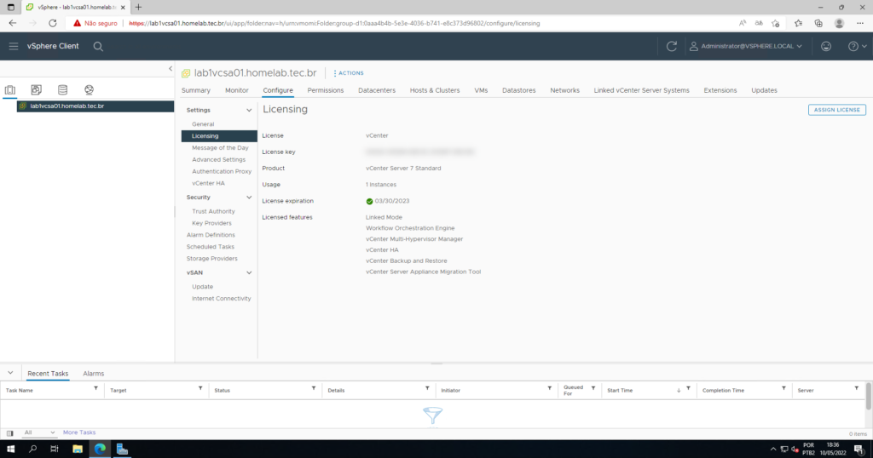Viewport: 873px width, 458px height.
Task: Switch to Hosts and Clusters inventory icon
Action: [x=10, y=89]
